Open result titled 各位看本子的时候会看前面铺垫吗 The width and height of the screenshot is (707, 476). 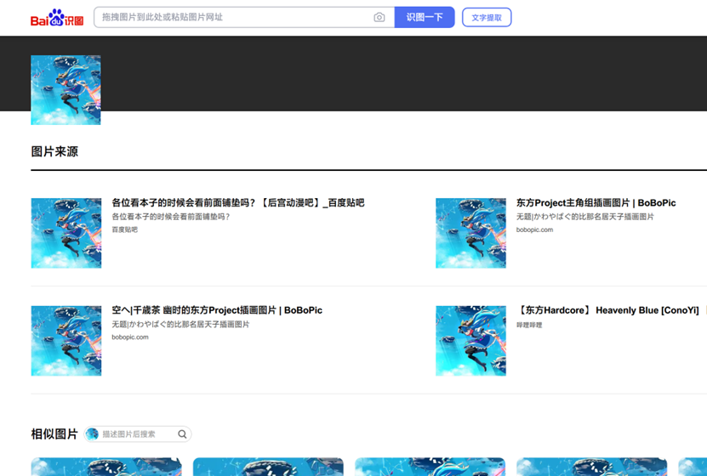pos(238,202)
